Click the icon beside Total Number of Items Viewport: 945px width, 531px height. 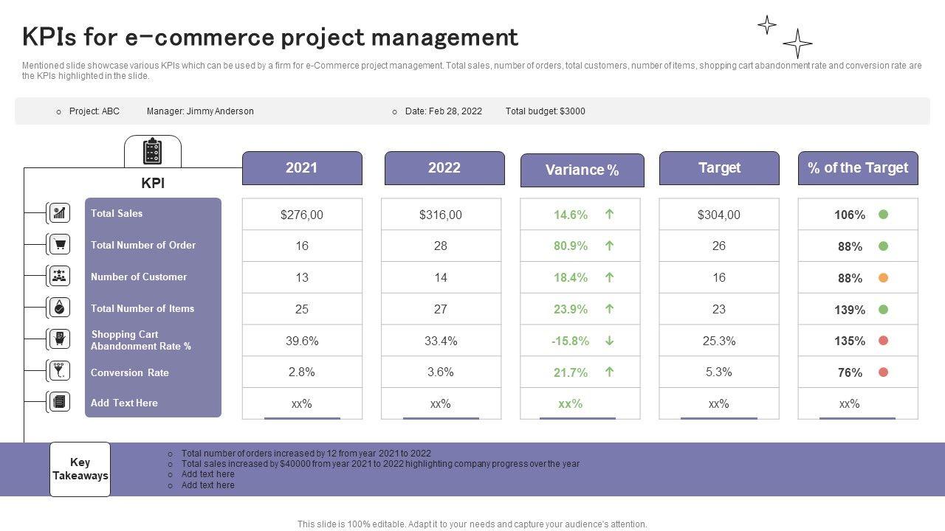pos(59,308)
